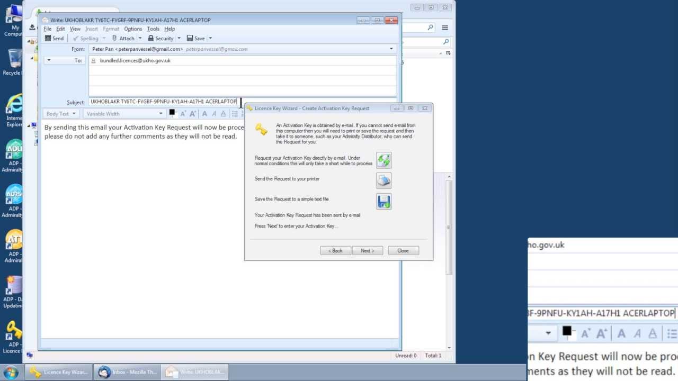
Task: Open the Recycle Bin desktop icon
Action: click(x=13, y=62)
